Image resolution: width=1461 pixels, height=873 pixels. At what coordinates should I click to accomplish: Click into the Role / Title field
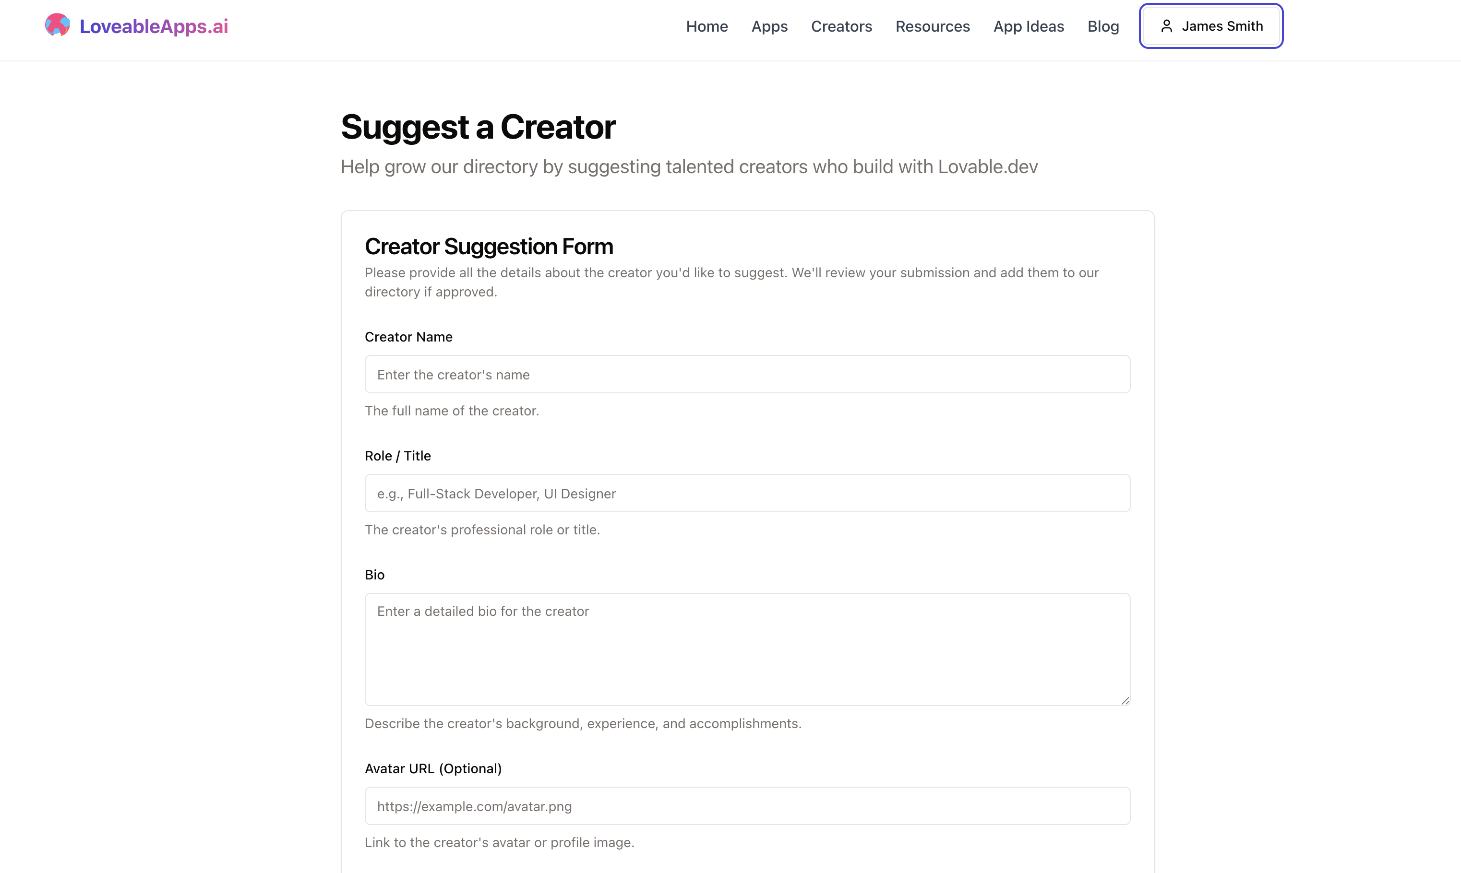point(747,493)
